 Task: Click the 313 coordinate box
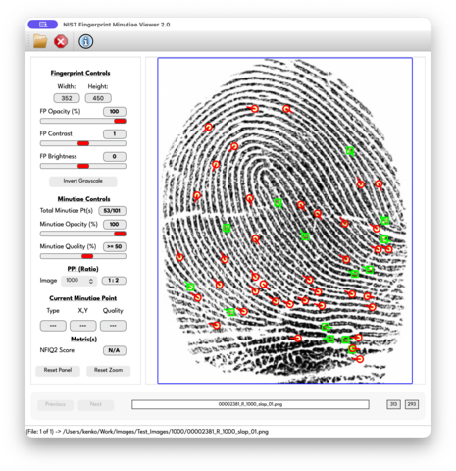click(x=393, y=404)
